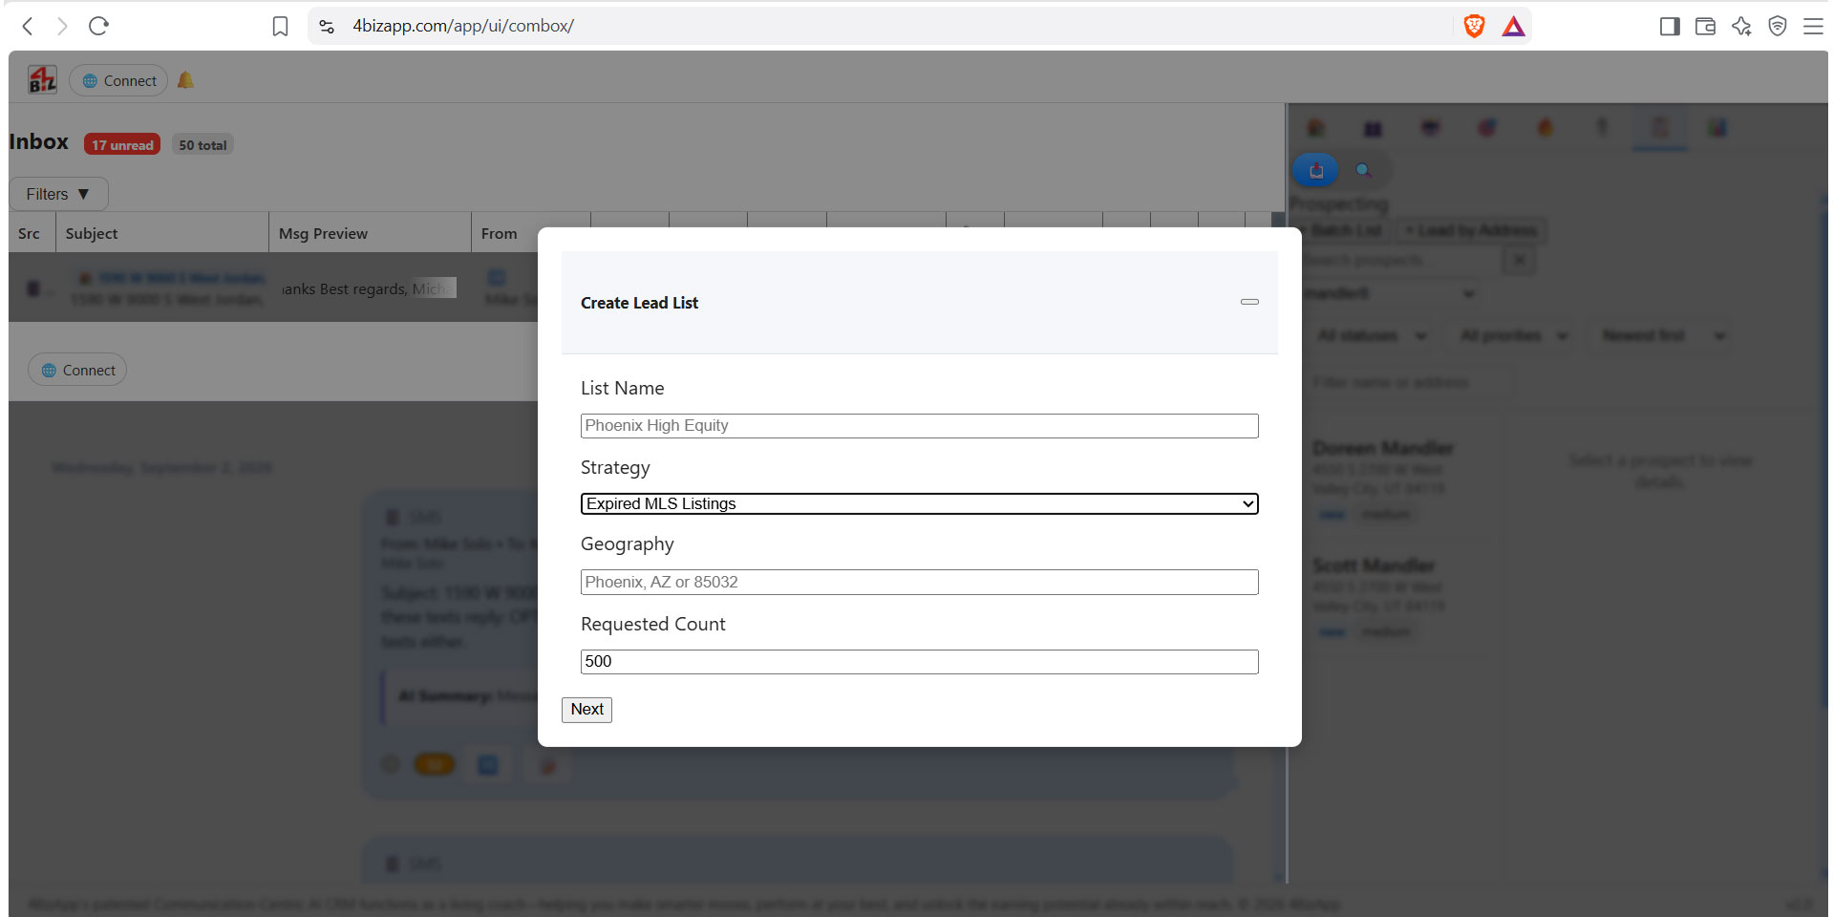Click the Connect button in the top bar

coord(118,80)
